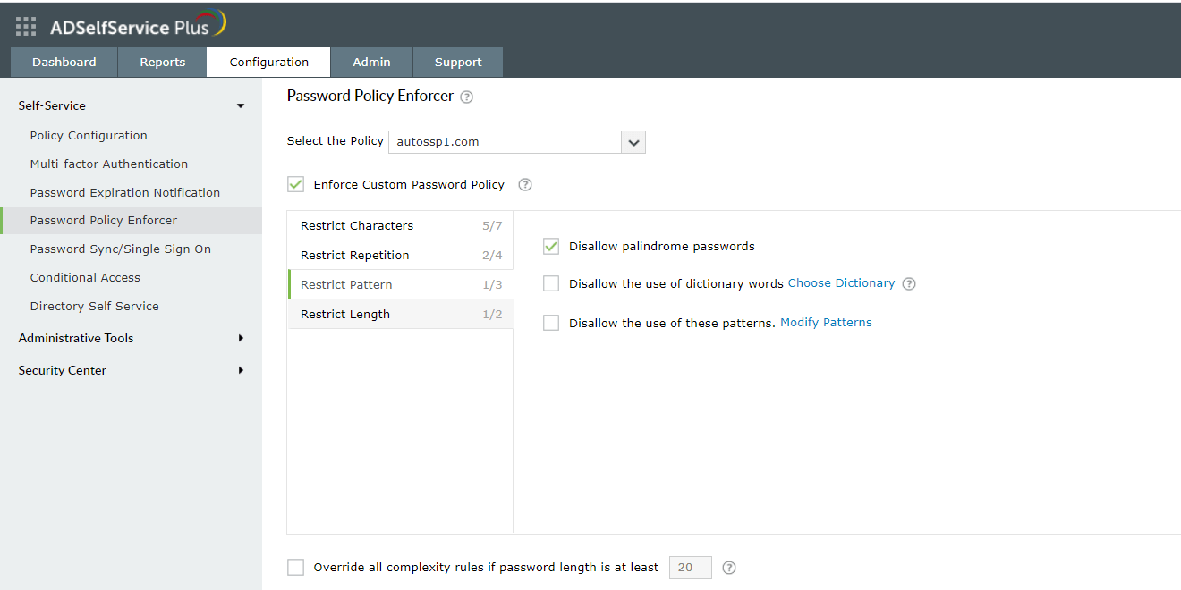Image resolution: width=1181 pixels, height=590 pixels.
Task: Expand the Security Center section
Action: coord(240,370)
